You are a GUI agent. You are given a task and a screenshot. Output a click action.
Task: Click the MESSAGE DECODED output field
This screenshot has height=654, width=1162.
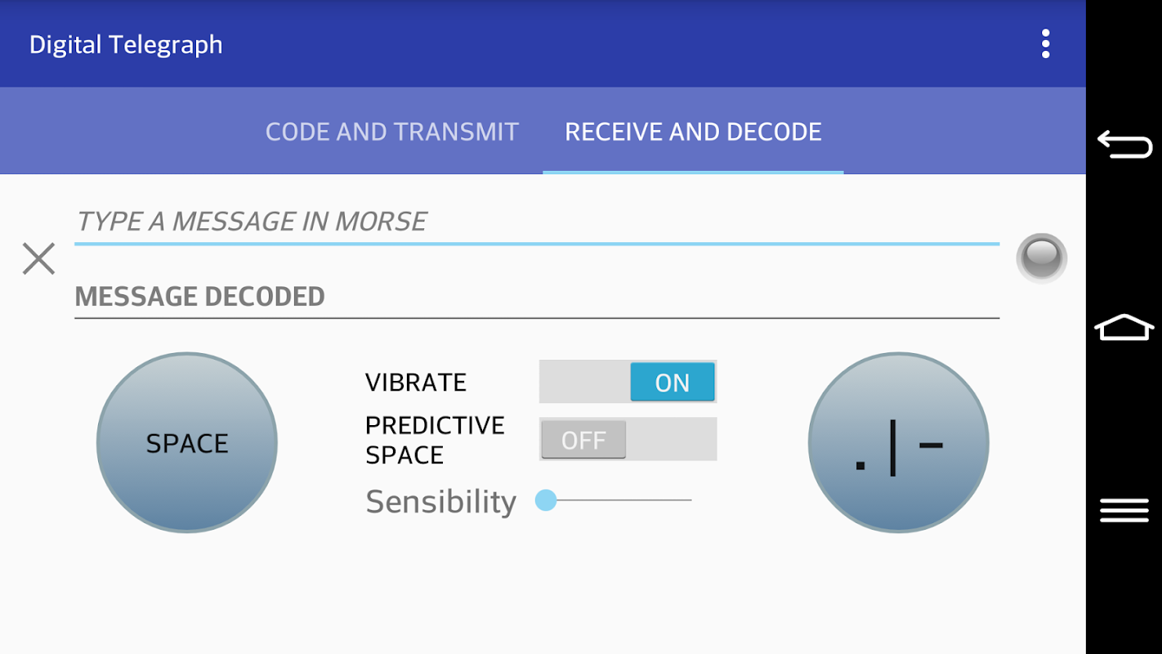536,296
